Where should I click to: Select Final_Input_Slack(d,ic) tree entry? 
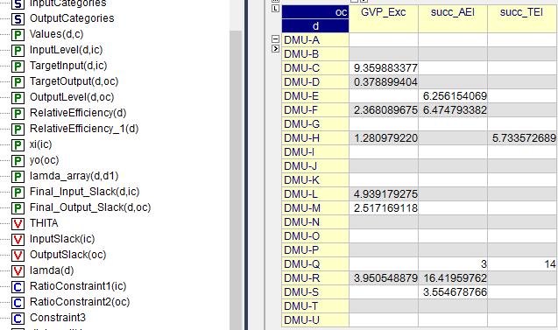(84, 192)
